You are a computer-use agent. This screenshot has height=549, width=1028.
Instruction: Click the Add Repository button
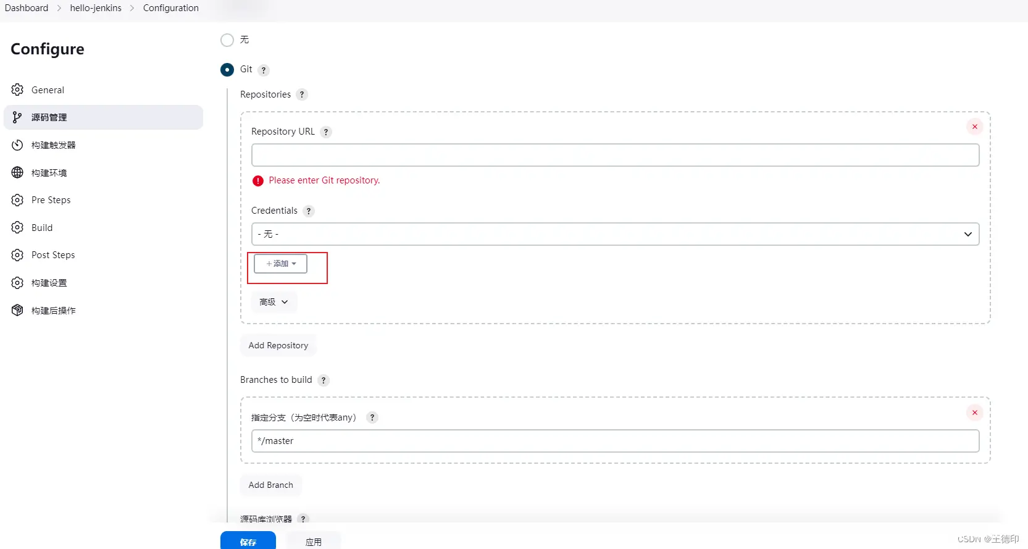(x=278, y=345)
